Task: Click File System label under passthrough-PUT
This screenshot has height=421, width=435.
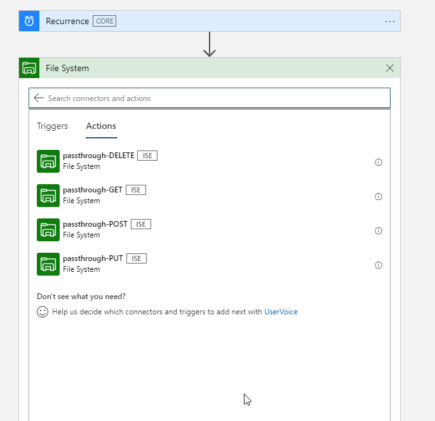Action: tap(81, 269)
